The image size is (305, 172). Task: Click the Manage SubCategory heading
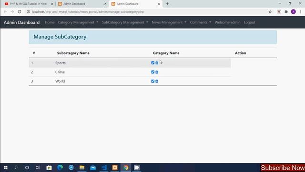click(x=60, y=37)
